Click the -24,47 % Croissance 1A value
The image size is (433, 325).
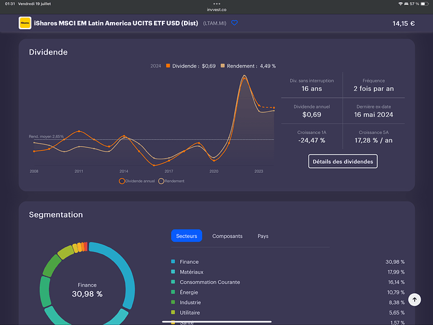point(311,140)
